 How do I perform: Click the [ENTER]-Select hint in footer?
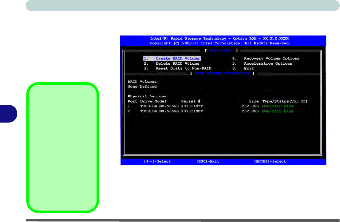pyautogui.click(x=270, y=161)
